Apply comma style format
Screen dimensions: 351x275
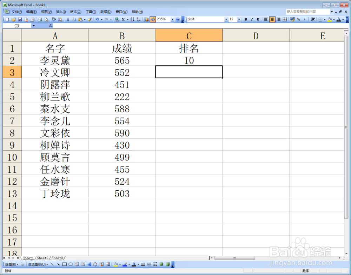(305, 19)
